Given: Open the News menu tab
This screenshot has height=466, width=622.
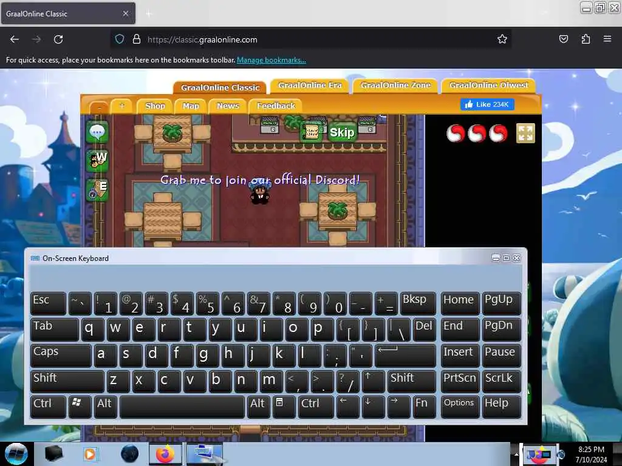Looking at the screenshot, I should (228, 106).
